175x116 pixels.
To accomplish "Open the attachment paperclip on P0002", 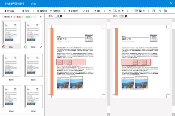I will click(41, 47).
